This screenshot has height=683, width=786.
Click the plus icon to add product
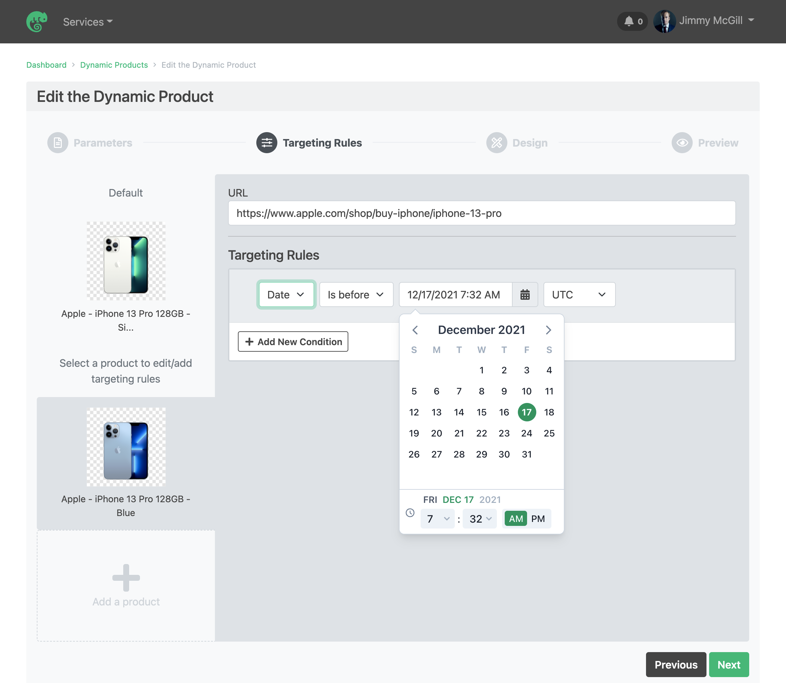pos(126,577)
